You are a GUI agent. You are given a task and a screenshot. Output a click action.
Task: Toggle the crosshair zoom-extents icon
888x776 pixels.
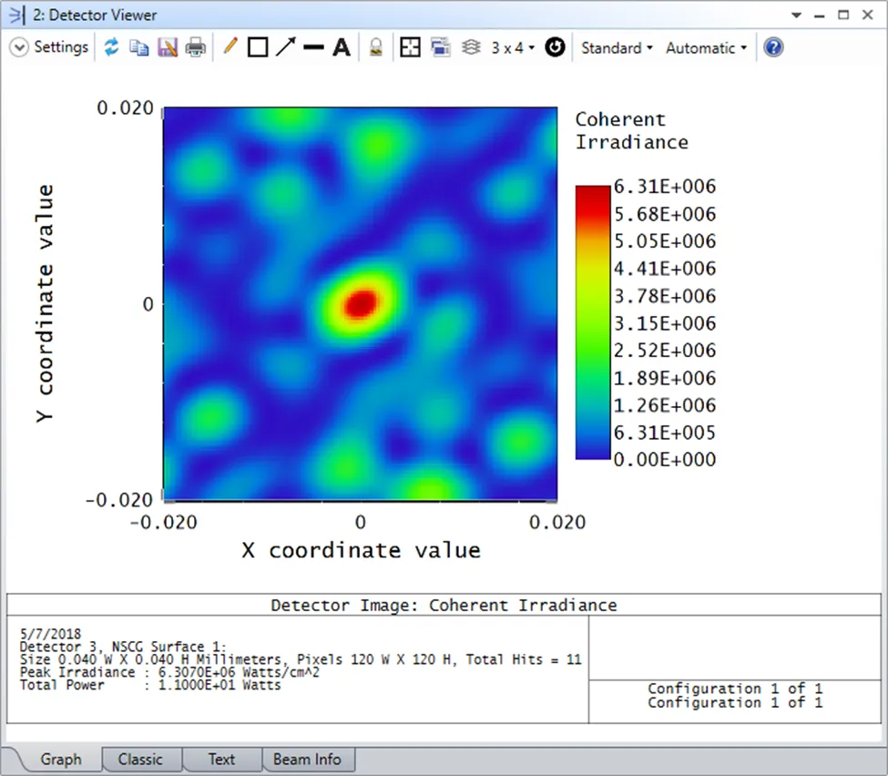tap(411, 48)
